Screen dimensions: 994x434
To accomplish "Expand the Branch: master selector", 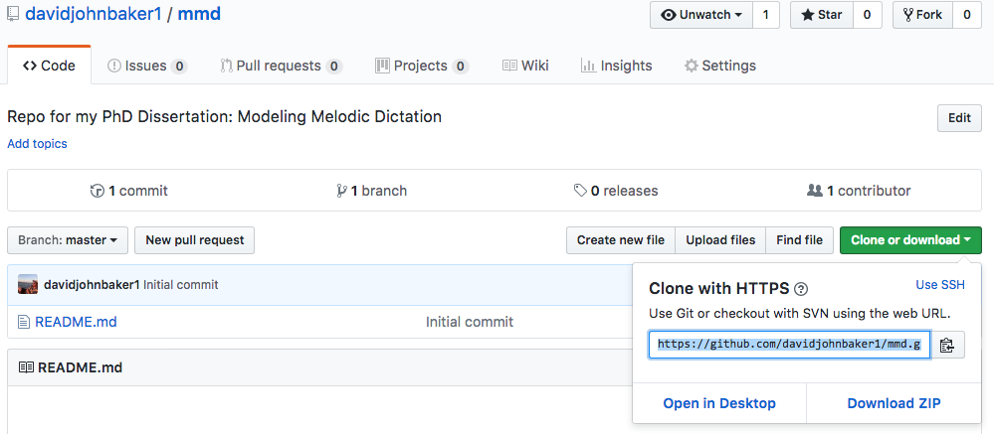I will click(68, 240).
